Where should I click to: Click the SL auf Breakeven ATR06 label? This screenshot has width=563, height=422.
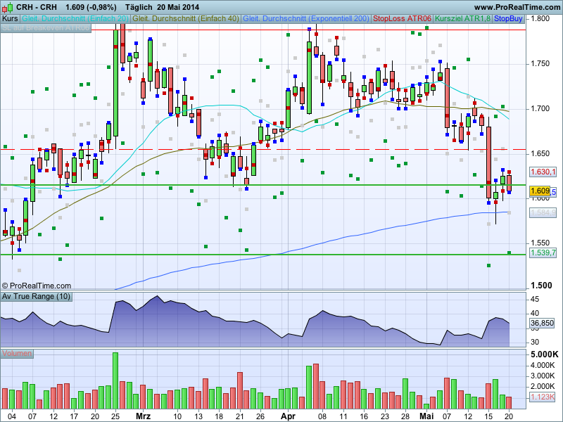46,28
